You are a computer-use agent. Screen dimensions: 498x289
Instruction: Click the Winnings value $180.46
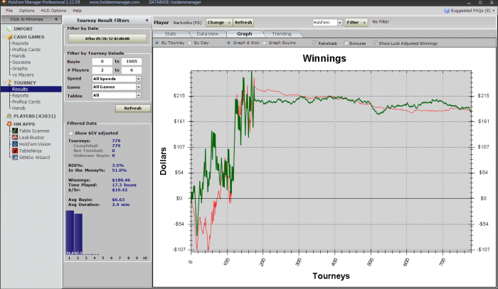pos(121,180)
